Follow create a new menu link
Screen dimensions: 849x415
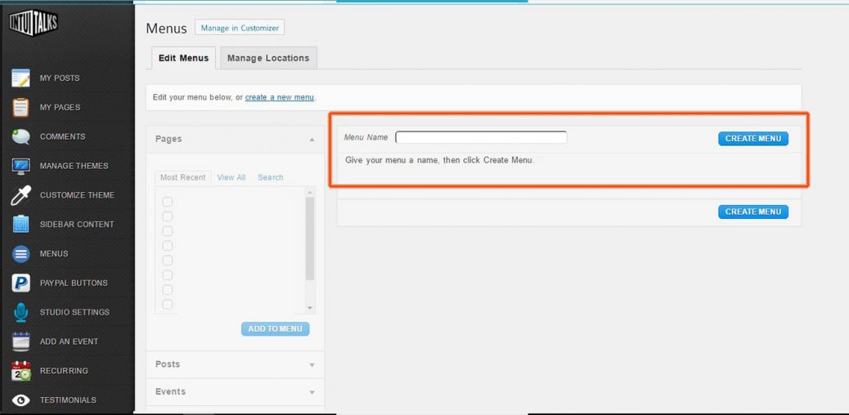(280, 97)
